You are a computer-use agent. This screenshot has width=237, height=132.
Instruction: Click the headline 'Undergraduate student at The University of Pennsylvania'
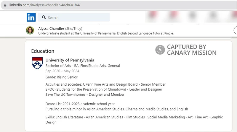coord(106,33)
